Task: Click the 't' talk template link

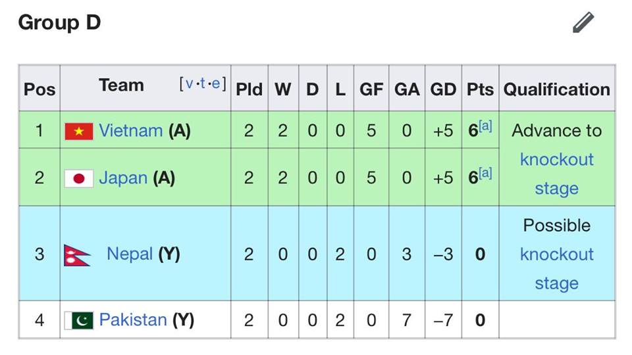Action: click(x=203, y=83)
